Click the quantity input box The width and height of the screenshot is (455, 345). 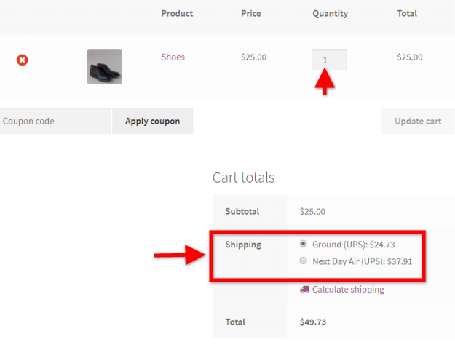point(329,60)
